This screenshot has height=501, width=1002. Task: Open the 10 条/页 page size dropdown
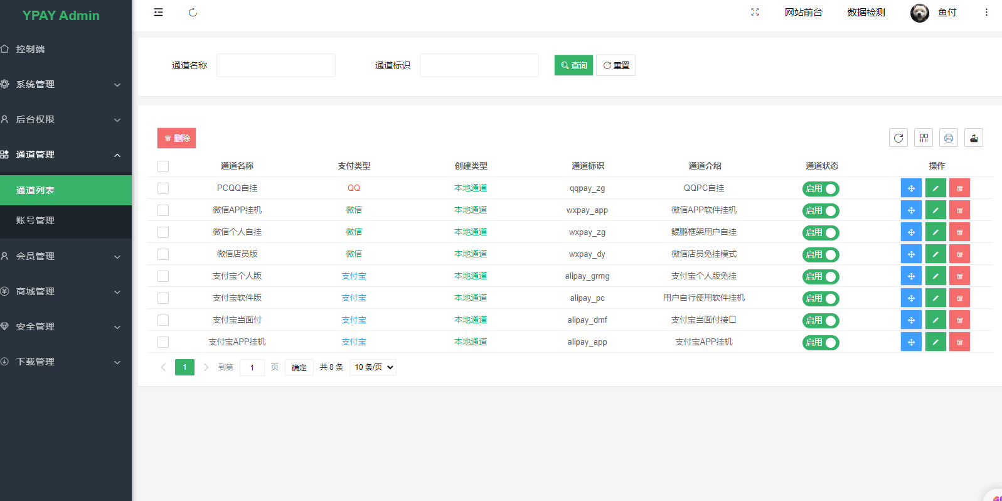tap(374, 367)
